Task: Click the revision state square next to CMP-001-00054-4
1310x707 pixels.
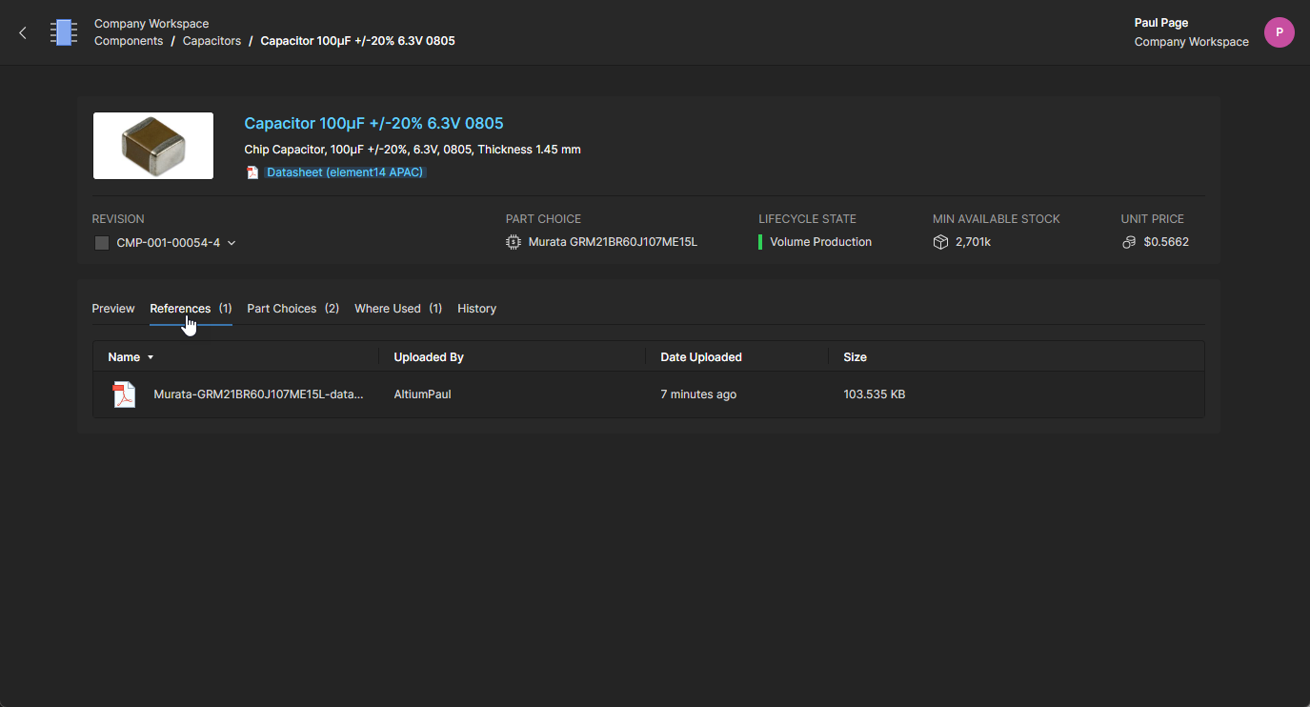Action: [102, 243]
